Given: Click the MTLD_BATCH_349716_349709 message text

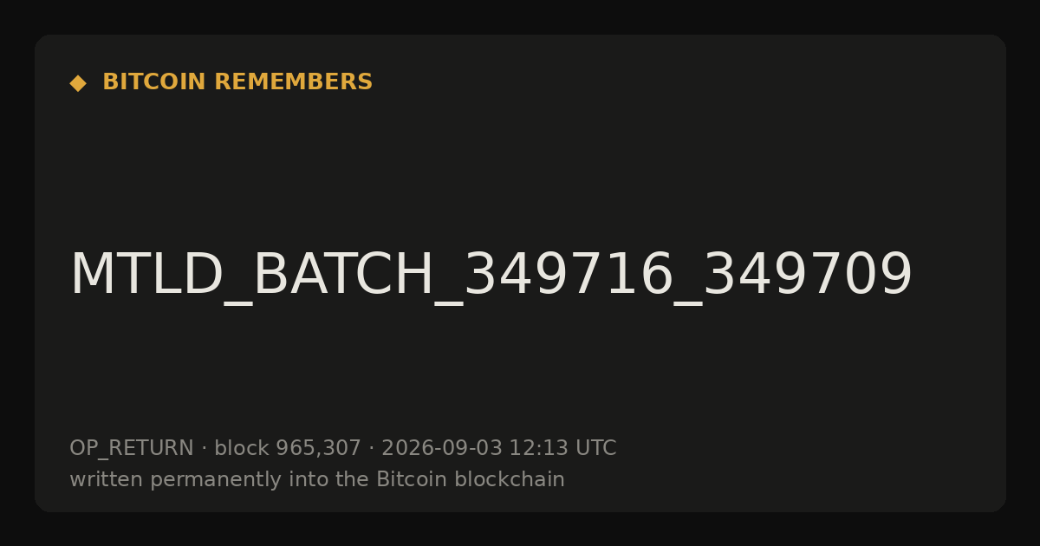Looking at the screenshot, I should click(491, 276).
